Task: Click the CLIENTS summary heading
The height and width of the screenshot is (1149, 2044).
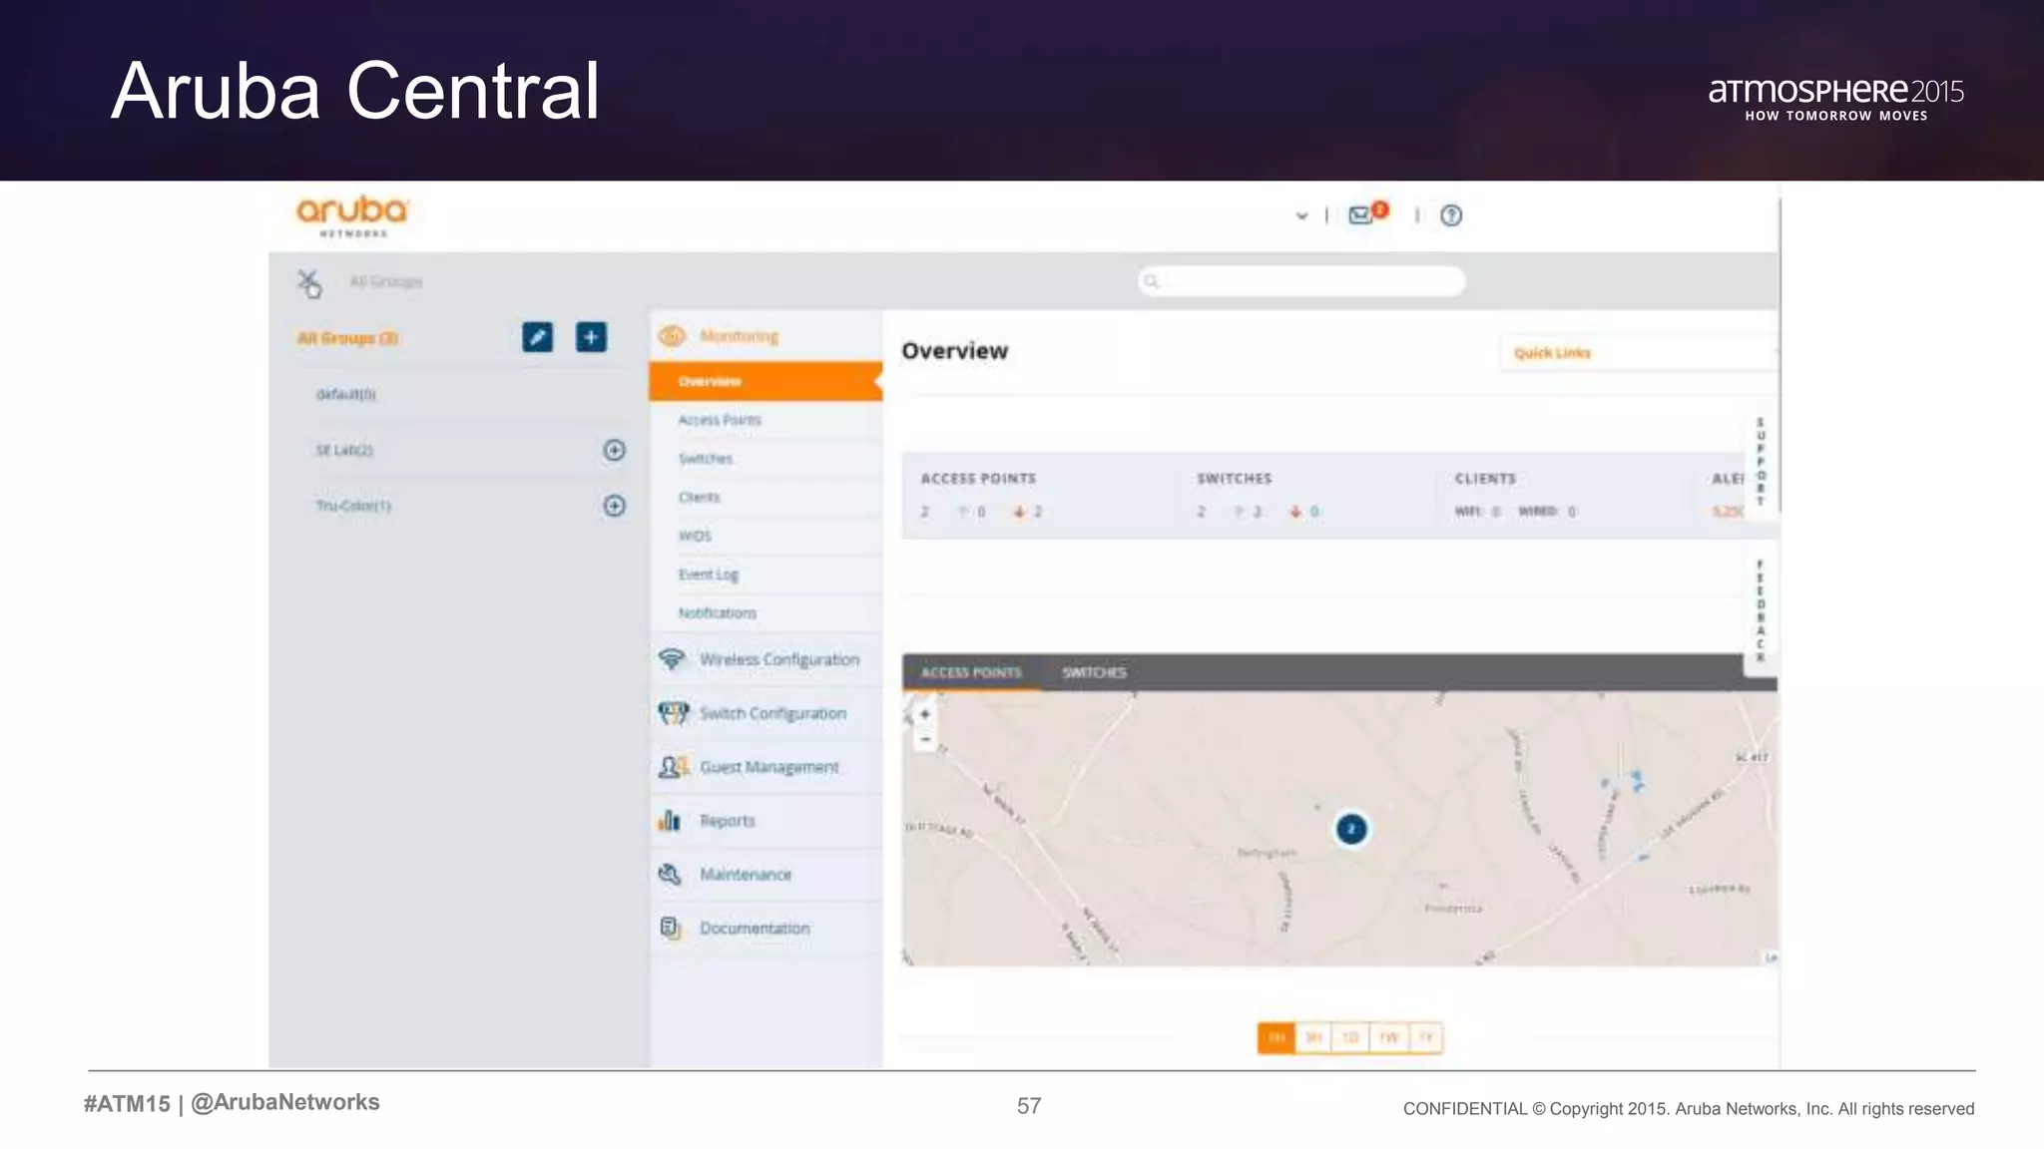Action: click(1485, 479)
